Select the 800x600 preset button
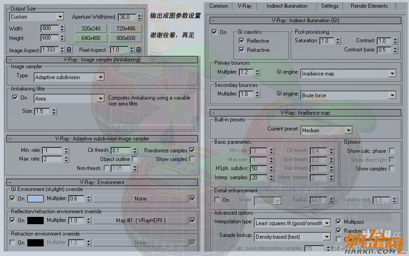 click(x=126, y=38)
